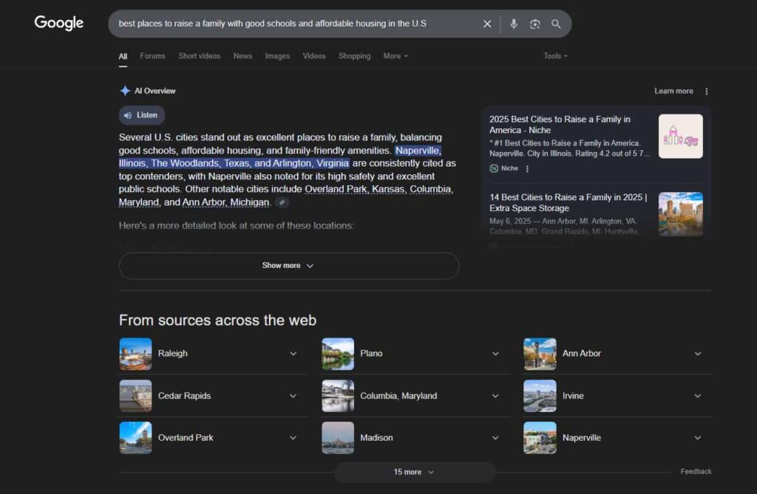
Task: Open the News tab
Action: [x=242, y=56]
